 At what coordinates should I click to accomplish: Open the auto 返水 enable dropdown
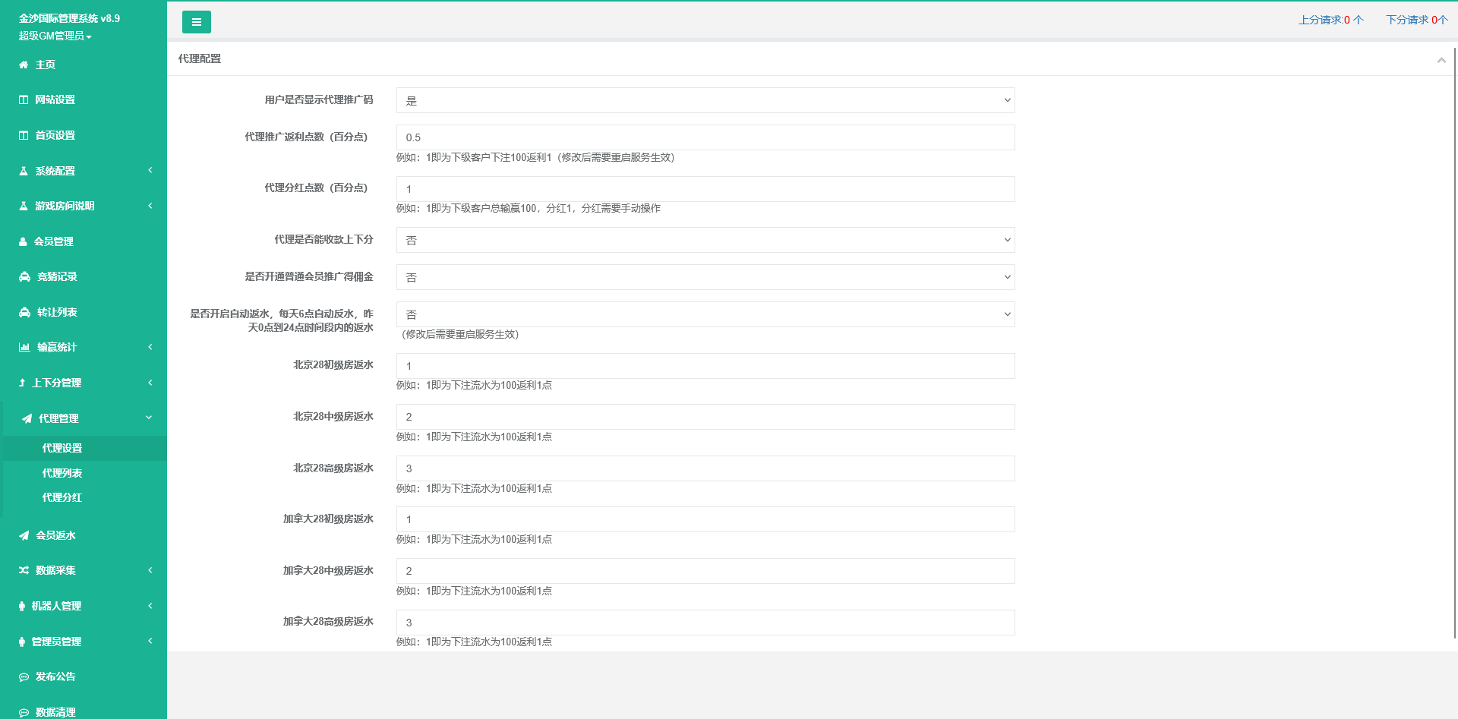pyautogui.click(x=705, y=314)
